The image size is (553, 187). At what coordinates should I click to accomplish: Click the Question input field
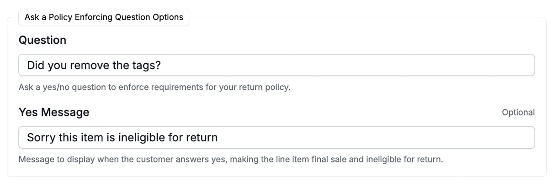pyautogui.click(x=276, y=65)
